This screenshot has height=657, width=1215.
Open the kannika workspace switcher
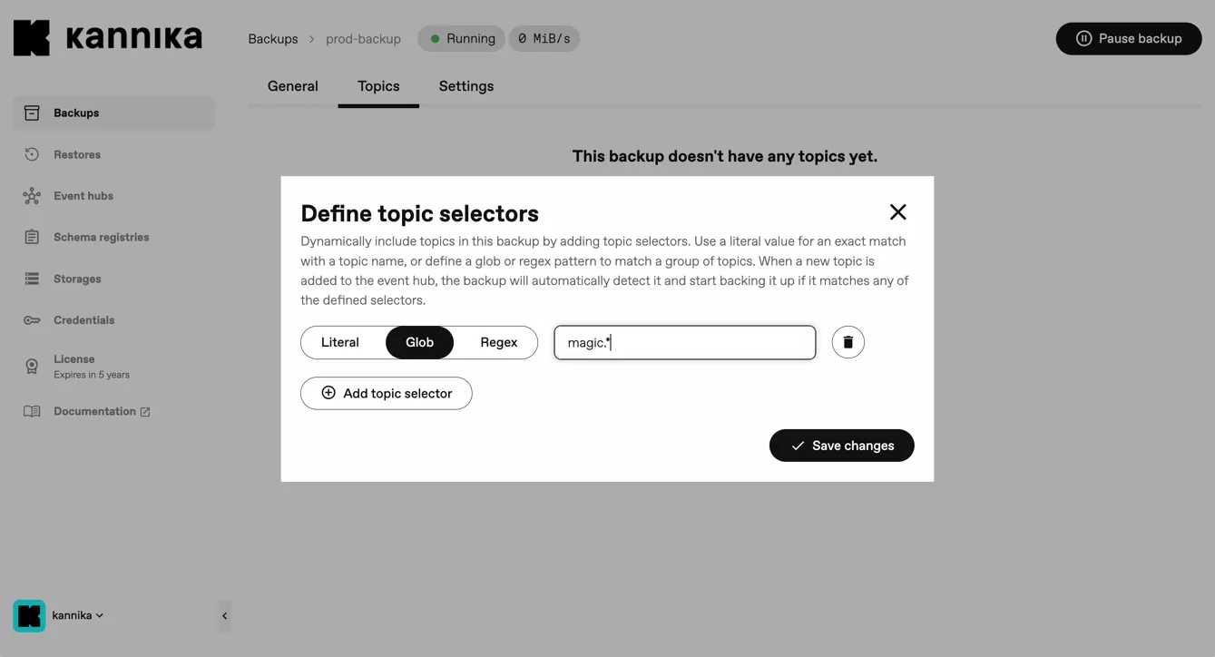tap(71, 615)
